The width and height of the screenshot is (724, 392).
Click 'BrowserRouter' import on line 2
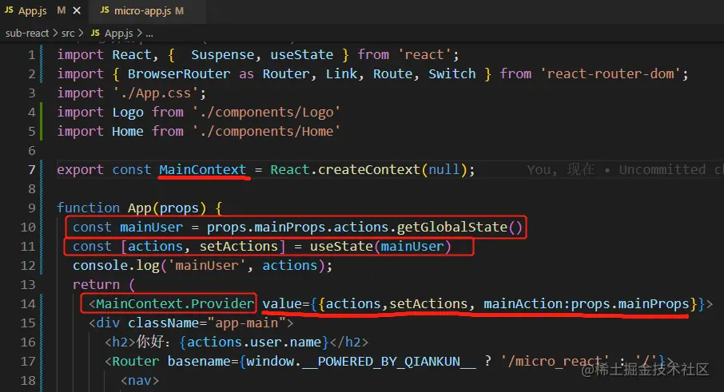[x=179, y=73]
